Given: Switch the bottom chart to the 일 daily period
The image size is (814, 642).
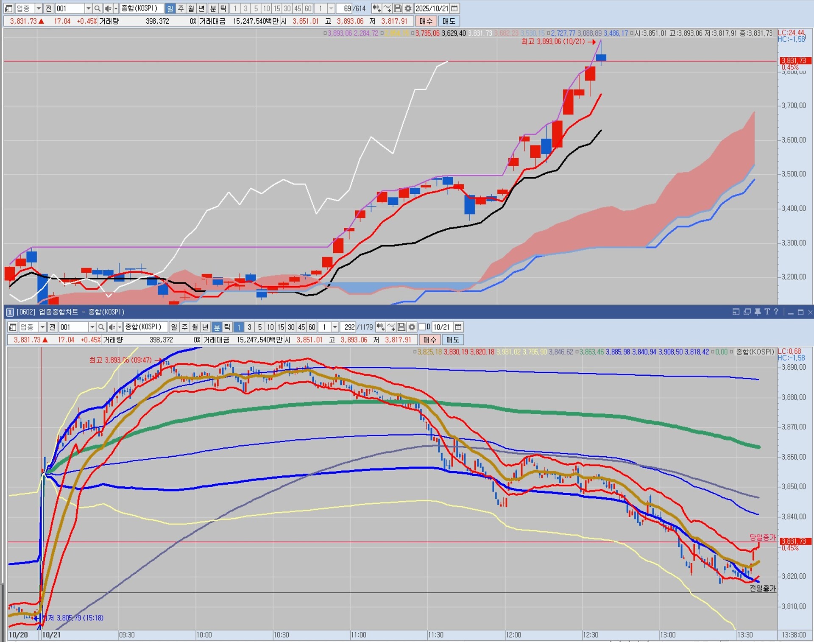Looking at the screenshot, I should click(174, 327).
